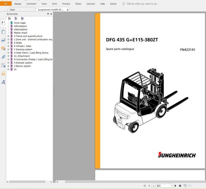Image resolution: width=206 pixels, height=189 pixels.
Task: Expand the G Hoist frame bookmark
Action: (8, 53)
